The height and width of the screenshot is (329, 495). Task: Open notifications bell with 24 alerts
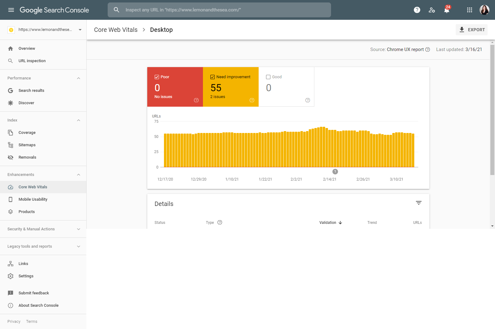click(x=447, y=9)
